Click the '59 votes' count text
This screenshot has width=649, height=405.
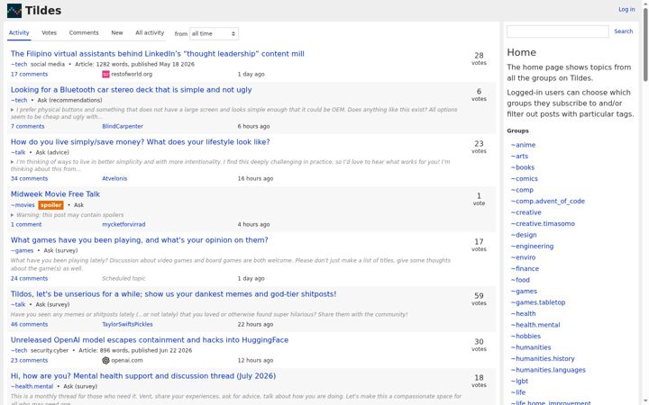[479, 299]
